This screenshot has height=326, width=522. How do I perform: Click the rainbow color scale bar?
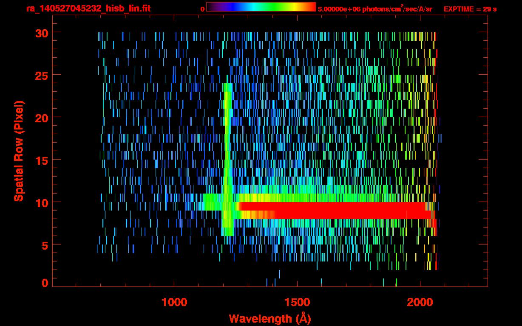point(261,7)
